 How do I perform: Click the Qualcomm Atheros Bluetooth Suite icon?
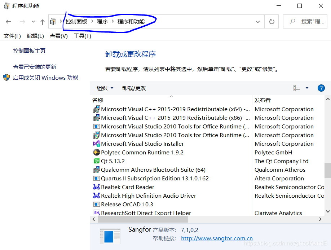[x=97, y=170]
